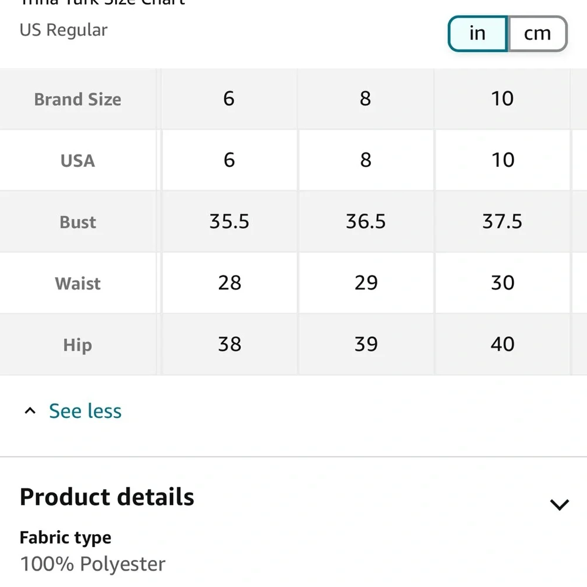The image size is (587, 587).
Task: Click the Bust row label
Action: pyautogui.click(x=77, y=222)
